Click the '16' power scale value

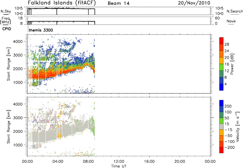click(x=227, y=64)
